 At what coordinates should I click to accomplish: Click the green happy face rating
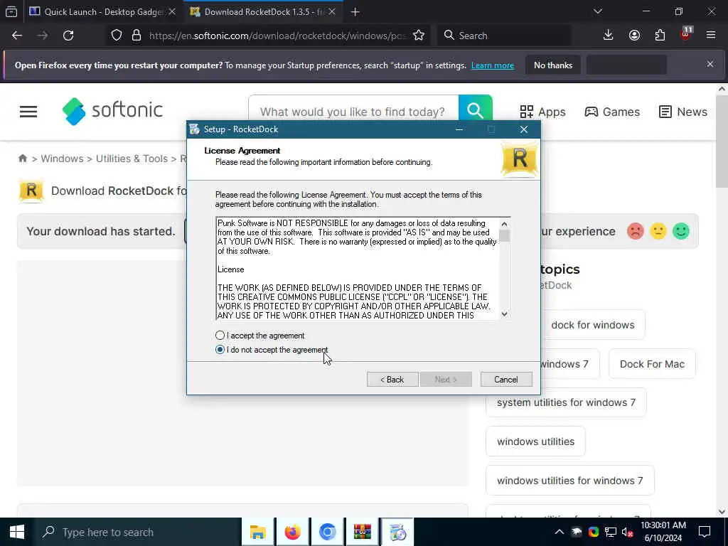click(x=681, y=231)
